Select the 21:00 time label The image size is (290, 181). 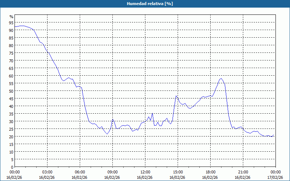pyautogui.click(x=243, y=172)
